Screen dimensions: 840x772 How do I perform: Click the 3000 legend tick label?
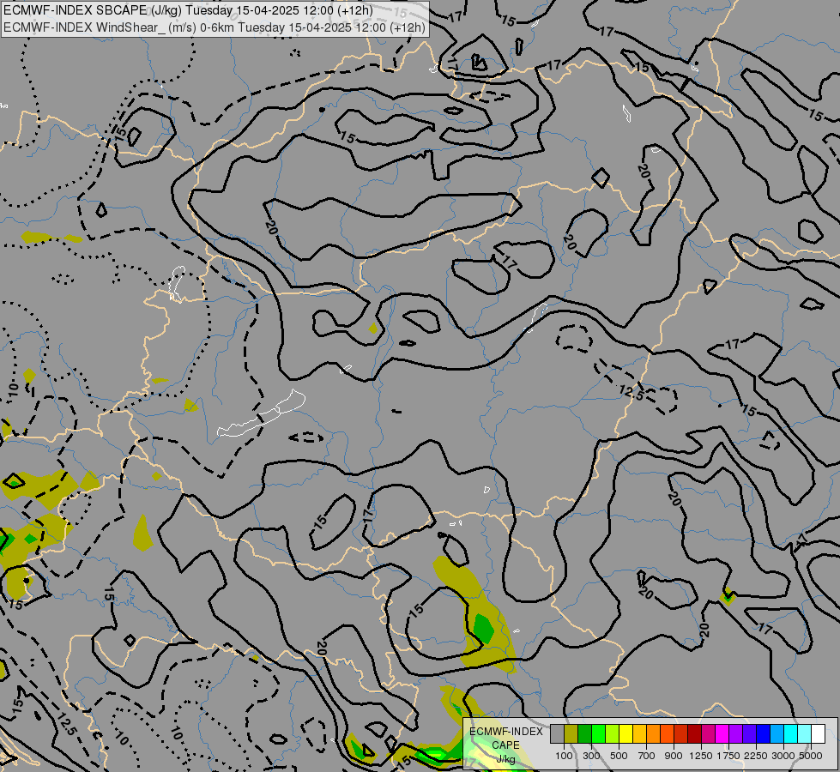click(783, 756)
